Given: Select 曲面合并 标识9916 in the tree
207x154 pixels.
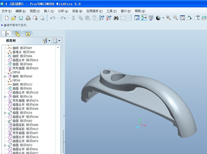Looking at the screenshot, I should pos(23,60).
